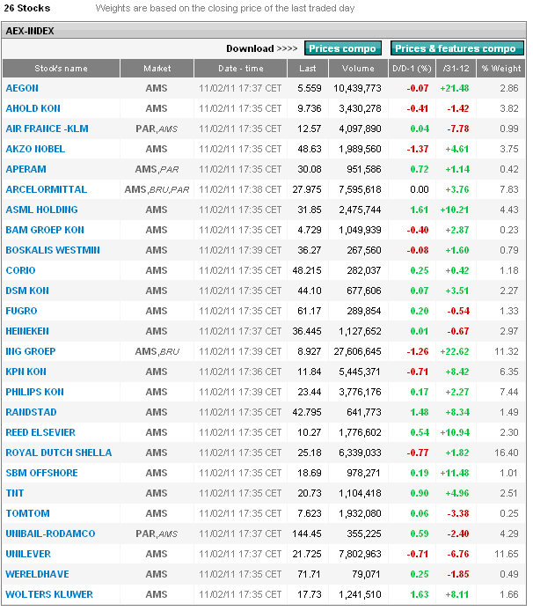This screenshot has width=533, height=611.
Task: Open the AEGON stock page
Action: (22, 88)
